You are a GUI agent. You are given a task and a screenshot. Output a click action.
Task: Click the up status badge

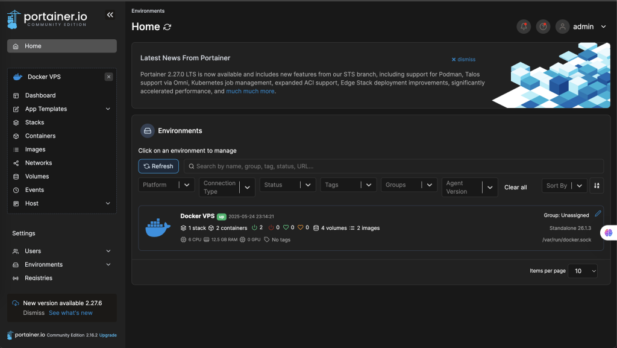click(222, 217)
